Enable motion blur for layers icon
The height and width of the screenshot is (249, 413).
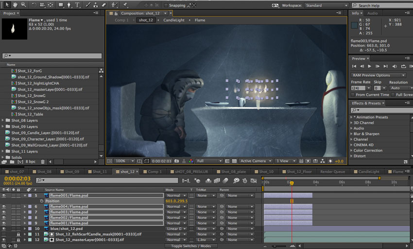[x=225, y=181]
